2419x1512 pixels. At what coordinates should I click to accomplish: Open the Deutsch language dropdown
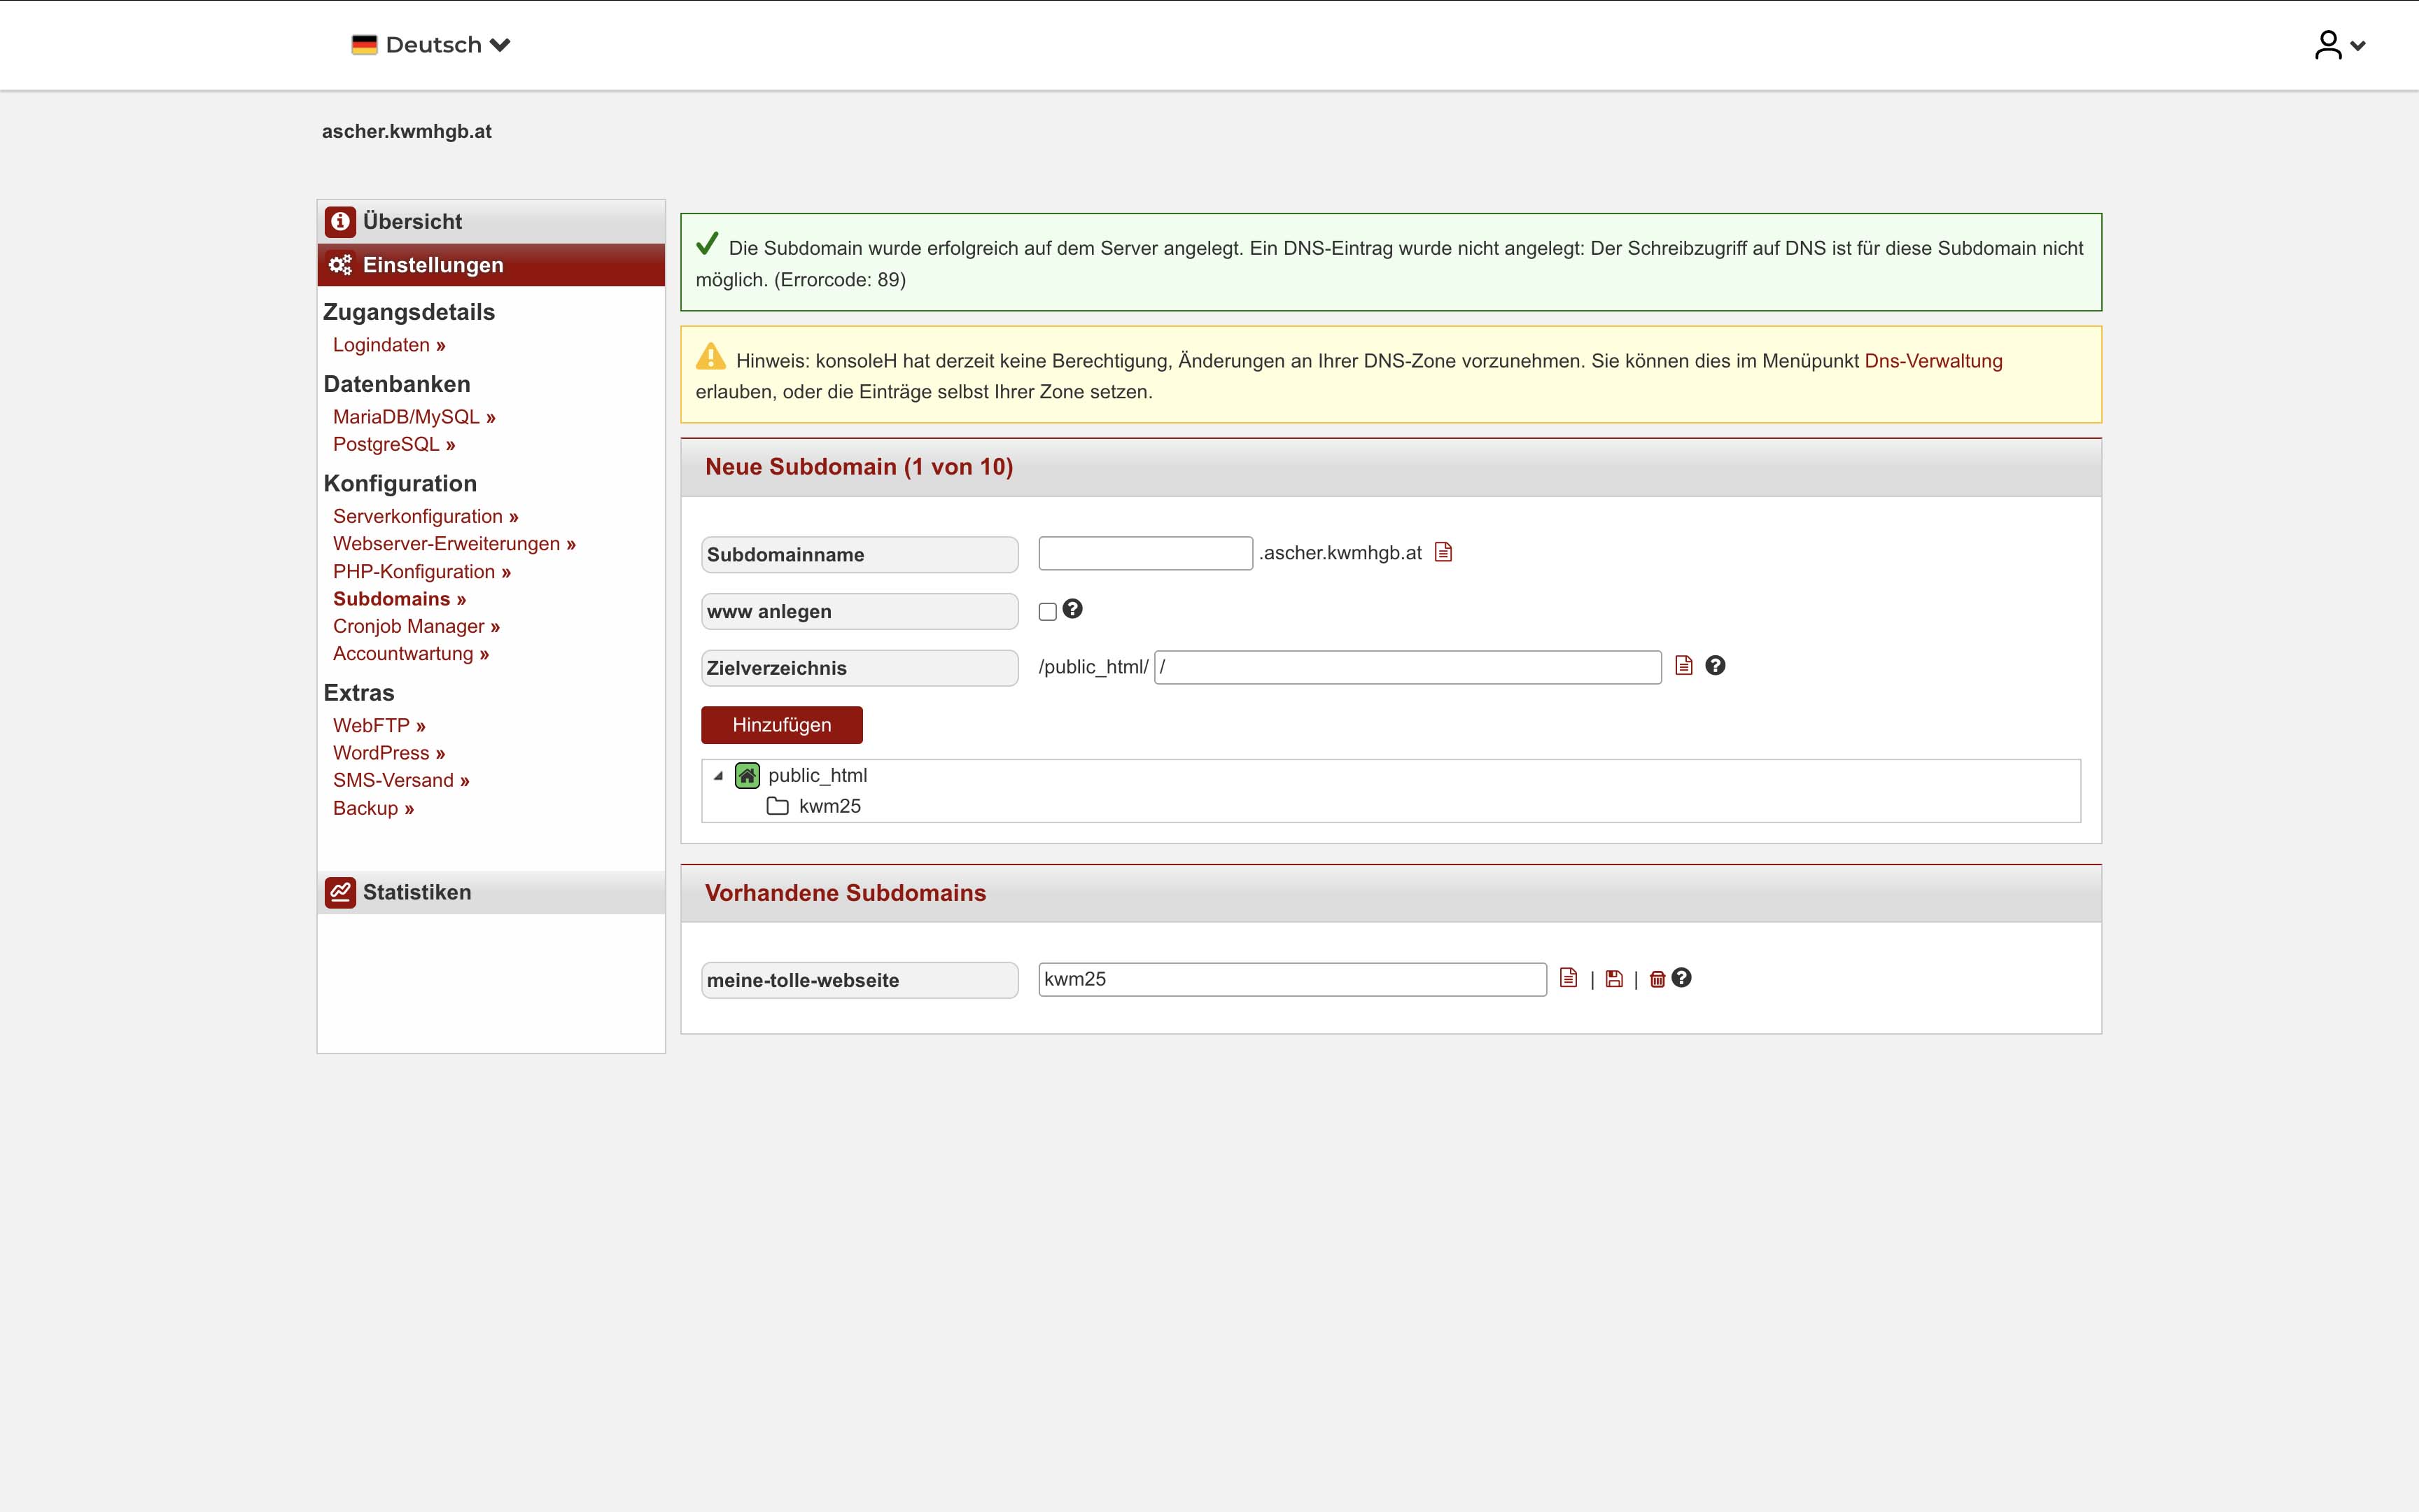click(432, 45)
